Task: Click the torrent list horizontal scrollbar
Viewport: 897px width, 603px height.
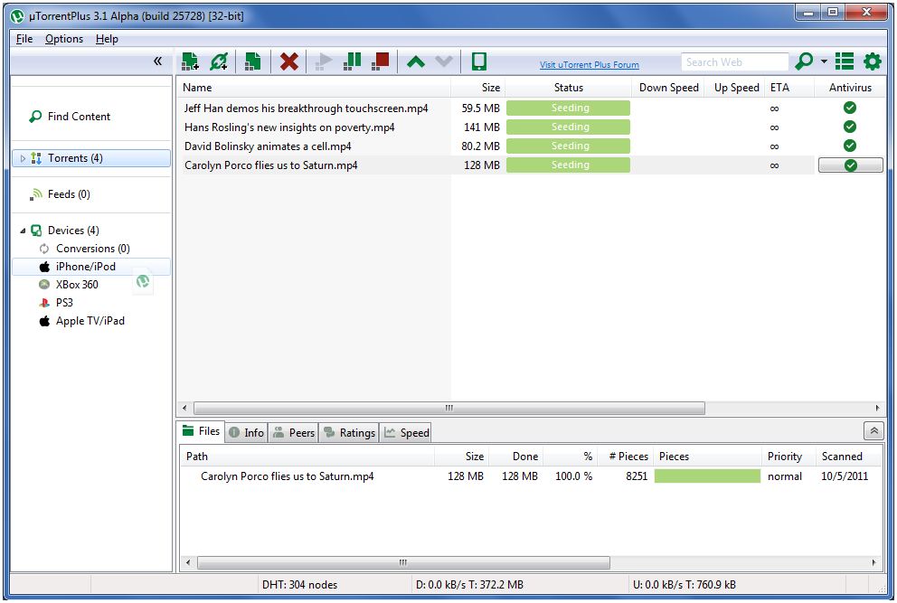Action: 449,408
